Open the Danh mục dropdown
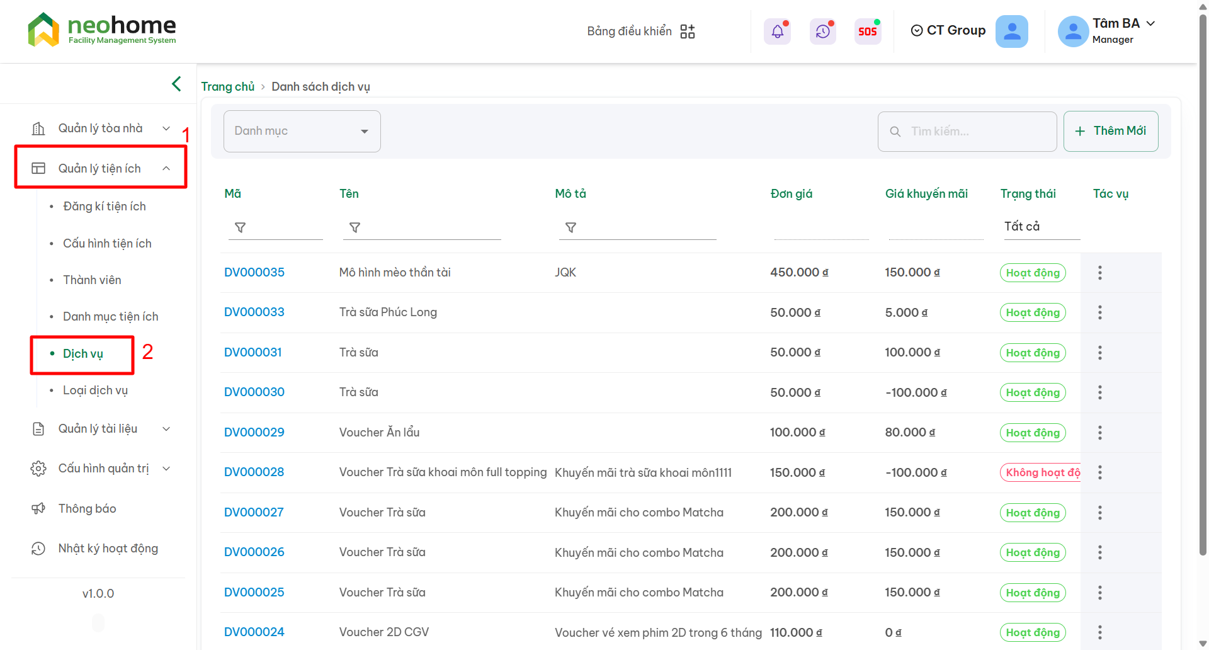This screenshot has width=1209, height=650. click(302, 131)
